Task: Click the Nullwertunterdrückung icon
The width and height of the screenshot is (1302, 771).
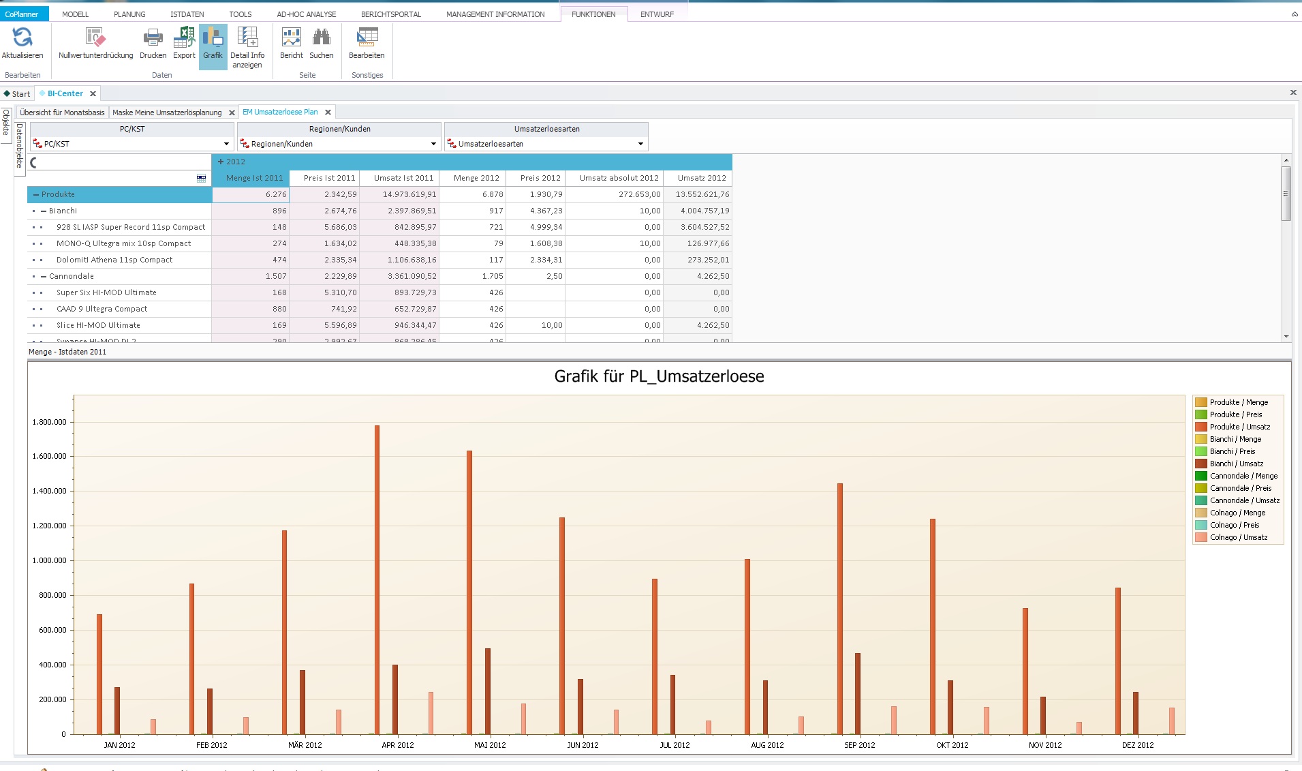Action: click(95, 37)
